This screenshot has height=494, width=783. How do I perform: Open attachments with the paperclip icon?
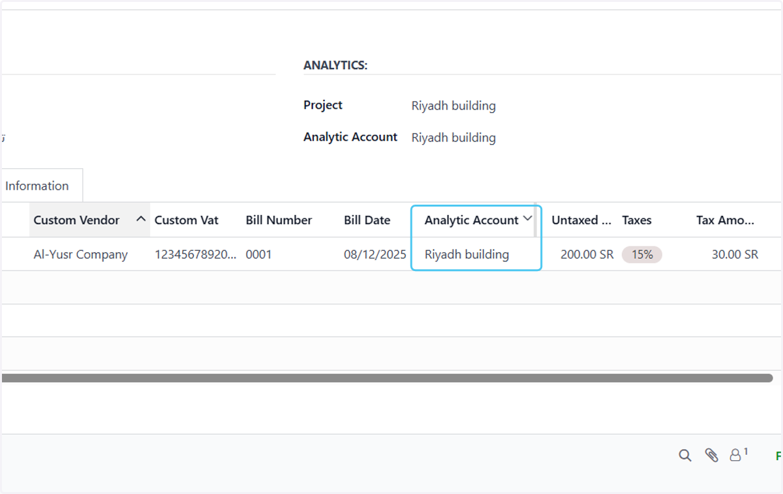[711, 456]
